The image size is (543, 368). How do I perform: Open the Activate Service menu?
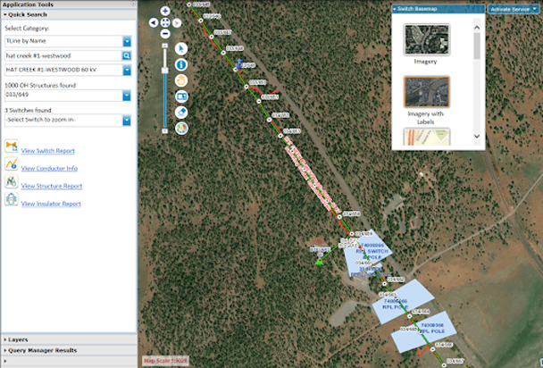[514, 8]
